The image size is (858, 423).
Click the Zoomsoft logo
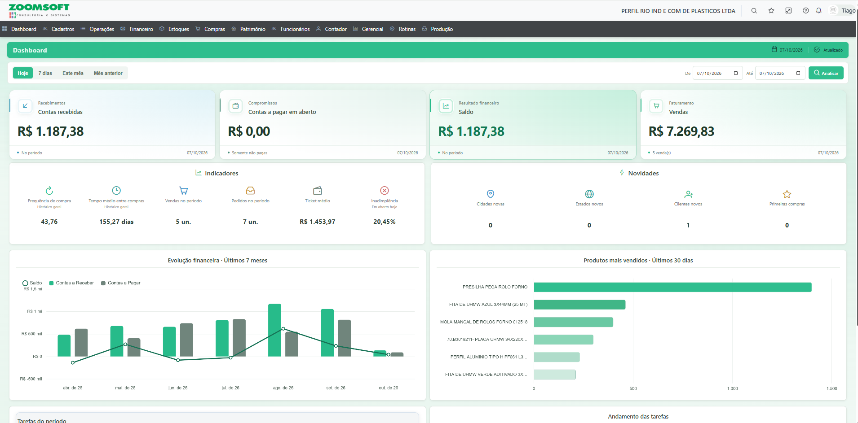click(x=39, y=11)
